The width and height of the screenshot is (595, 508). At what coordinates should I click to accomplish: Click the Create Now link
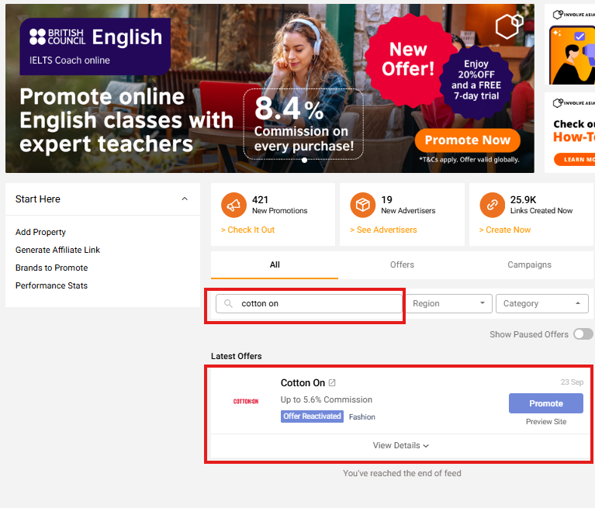[x=505, y=230]
